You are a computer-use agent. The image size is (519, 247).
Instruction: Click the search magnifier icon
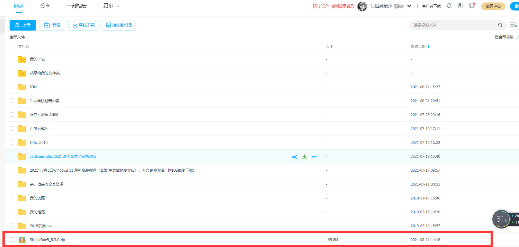500,25
